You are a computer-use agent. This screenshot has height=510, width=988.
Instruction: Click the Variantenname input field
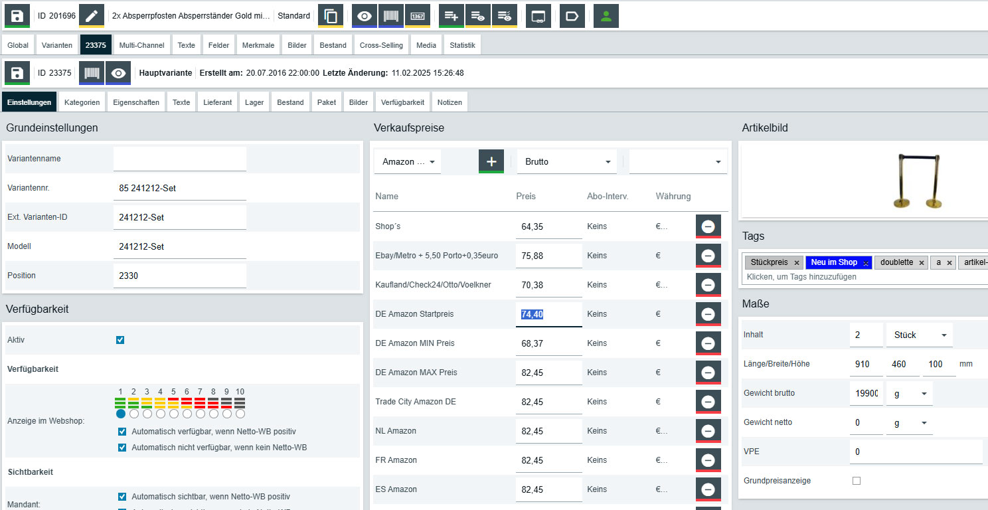(180, 159)
